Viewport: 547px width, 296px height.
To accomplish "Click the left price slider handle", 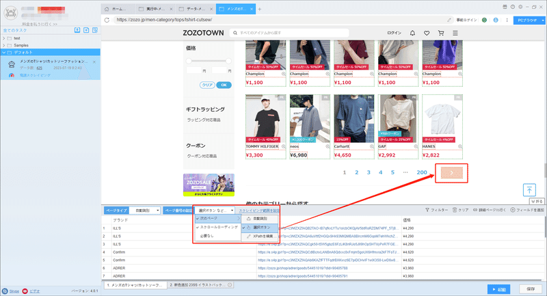I will pyautogui.click(x=189, y=61).
